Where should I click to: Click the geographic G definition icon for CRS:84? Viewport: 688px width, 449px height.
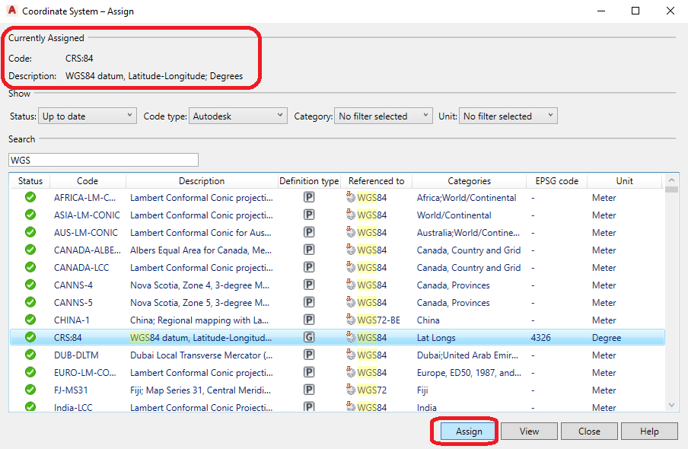(309, 338)
